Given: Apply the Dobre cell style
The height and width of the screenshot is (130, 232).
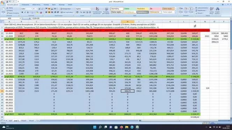Looking at the screenshot, I should point(130,9).
